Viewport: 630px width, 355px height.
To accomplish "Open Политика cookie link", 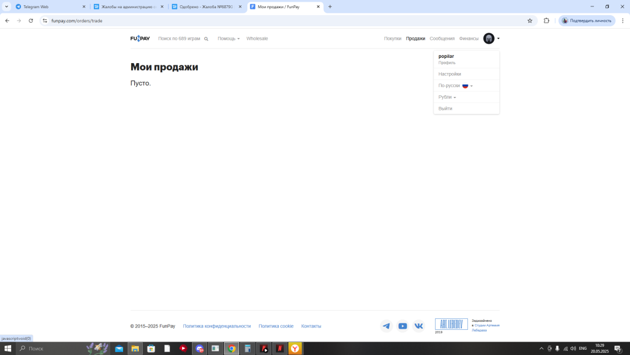I will 276,326.
